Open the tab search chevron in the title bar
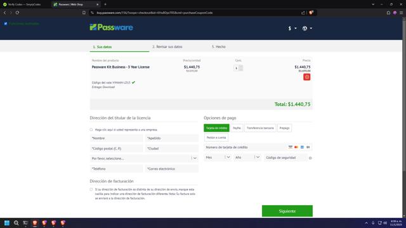The image size is (406, 228). coord(373,4)
